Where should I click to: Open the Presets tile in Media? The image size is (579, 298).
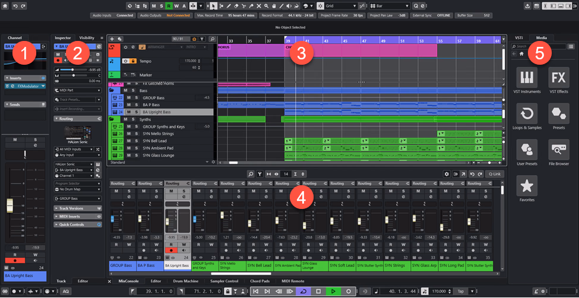(x=559, y=114)
